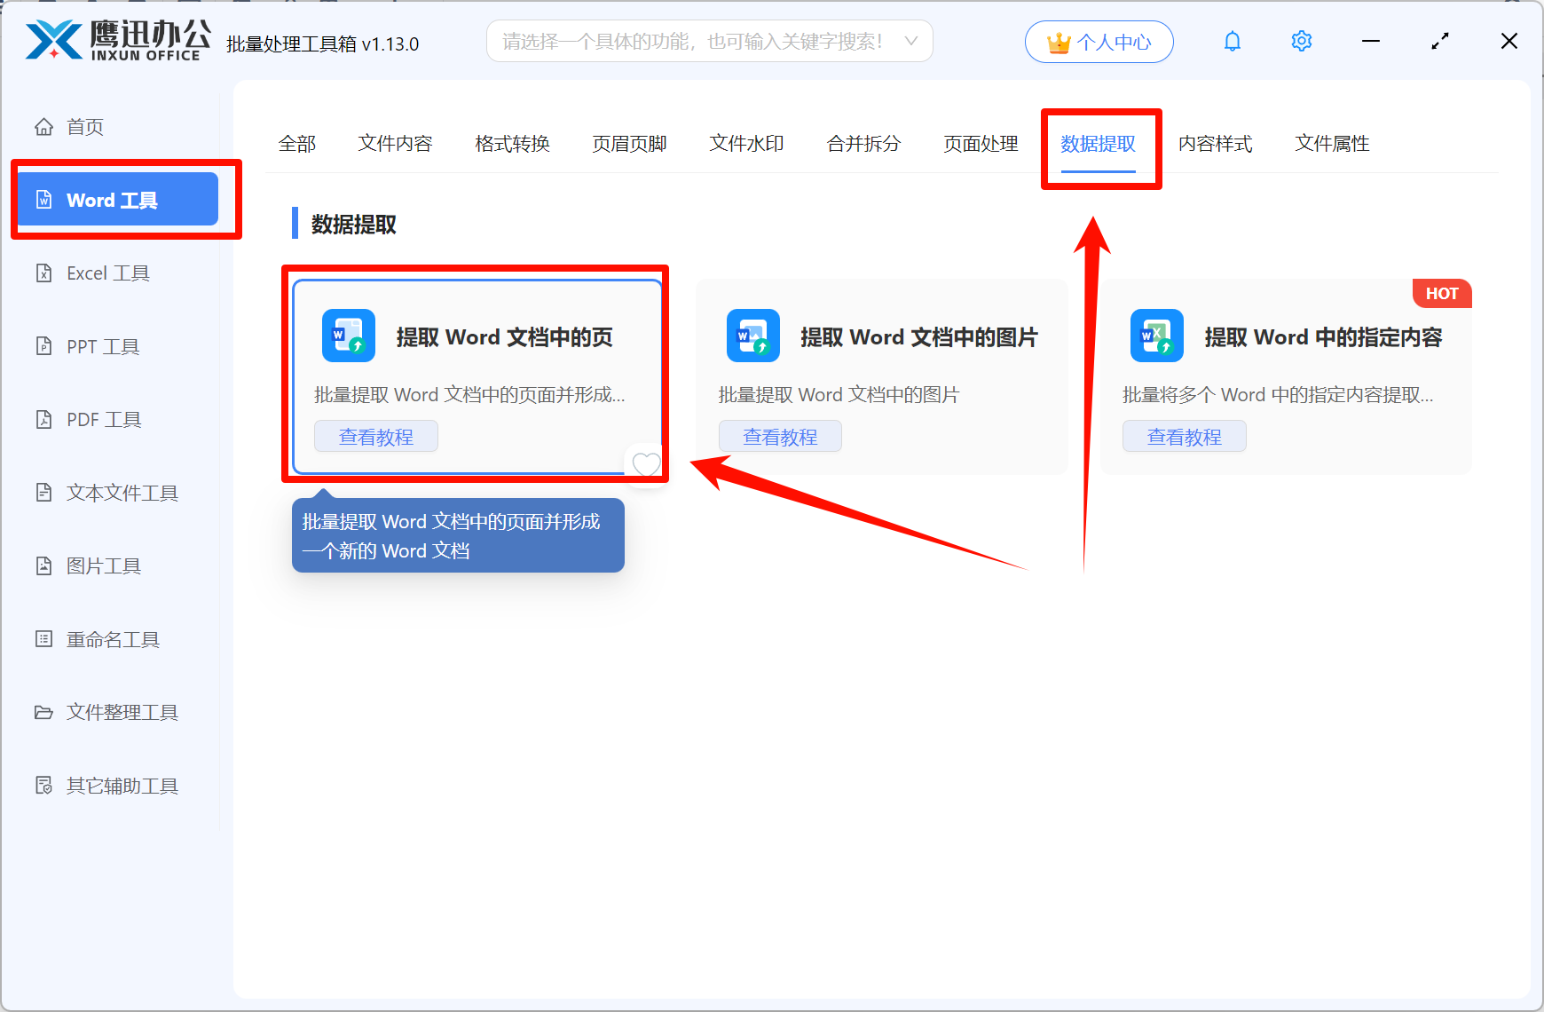Open 个人中心 personal center
This screenshot has width=1544, height=1012.
pos(1099,42)
